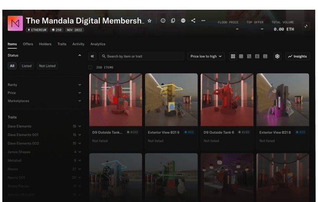Select the Not Listed status filter

(47, 66)
